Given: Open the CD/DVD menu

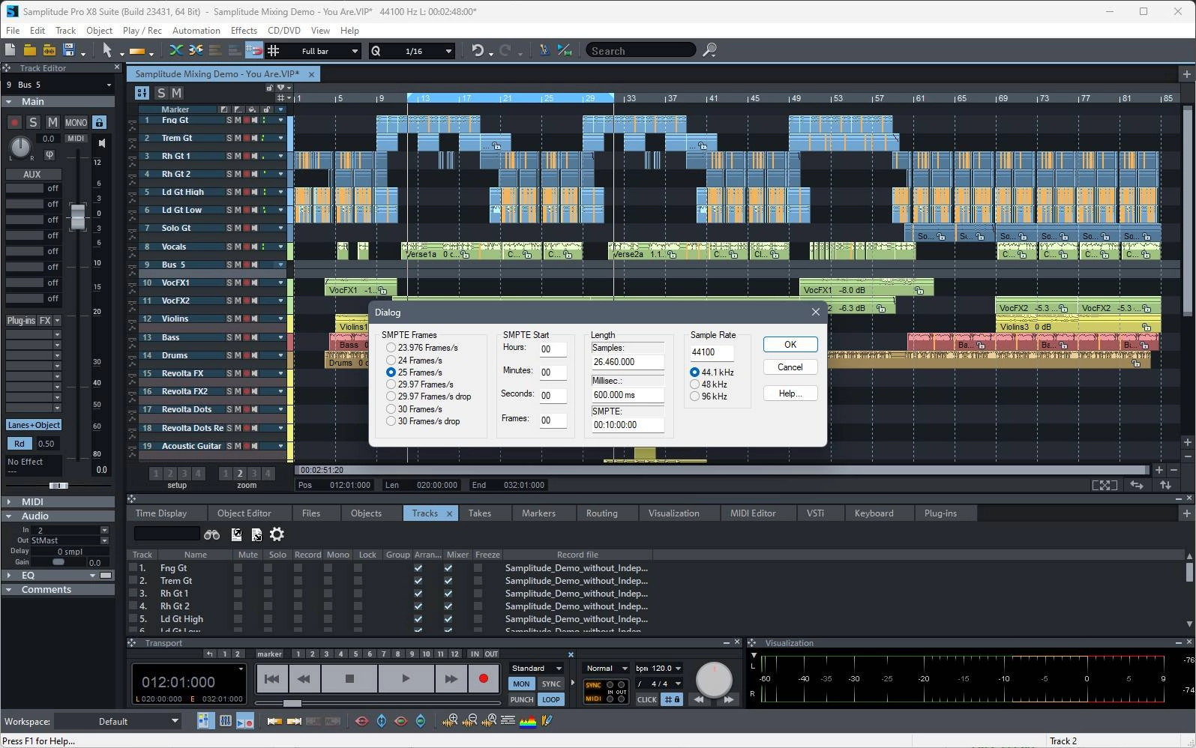Looking at the screenshot, I should (x=284, y=31).
